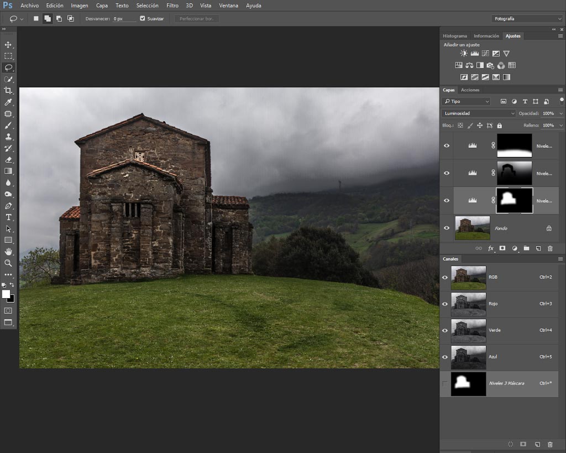
Task: Select the Rectangular Marquee tool
Action: (8, 56)
